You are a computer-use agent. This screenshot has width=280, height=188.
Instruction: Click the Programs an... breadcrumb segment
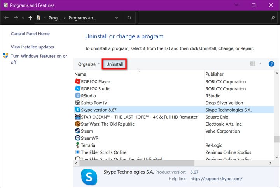tap(82, 18)
